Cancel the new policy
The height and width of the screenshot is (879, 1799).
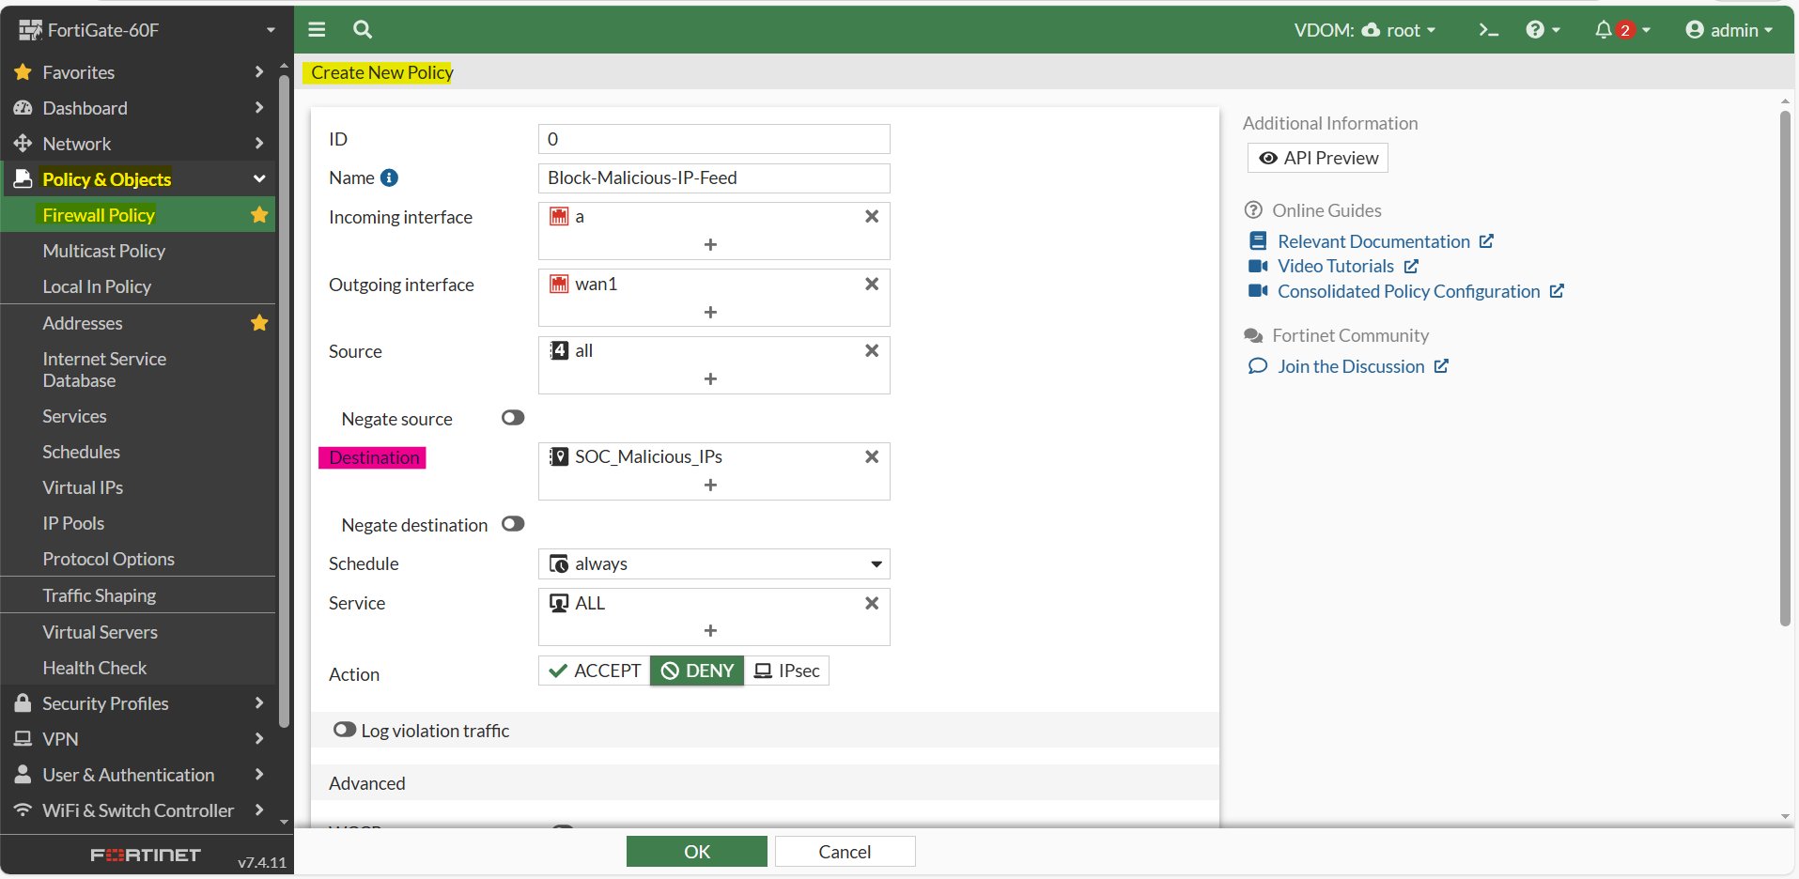tap(845, 852)
